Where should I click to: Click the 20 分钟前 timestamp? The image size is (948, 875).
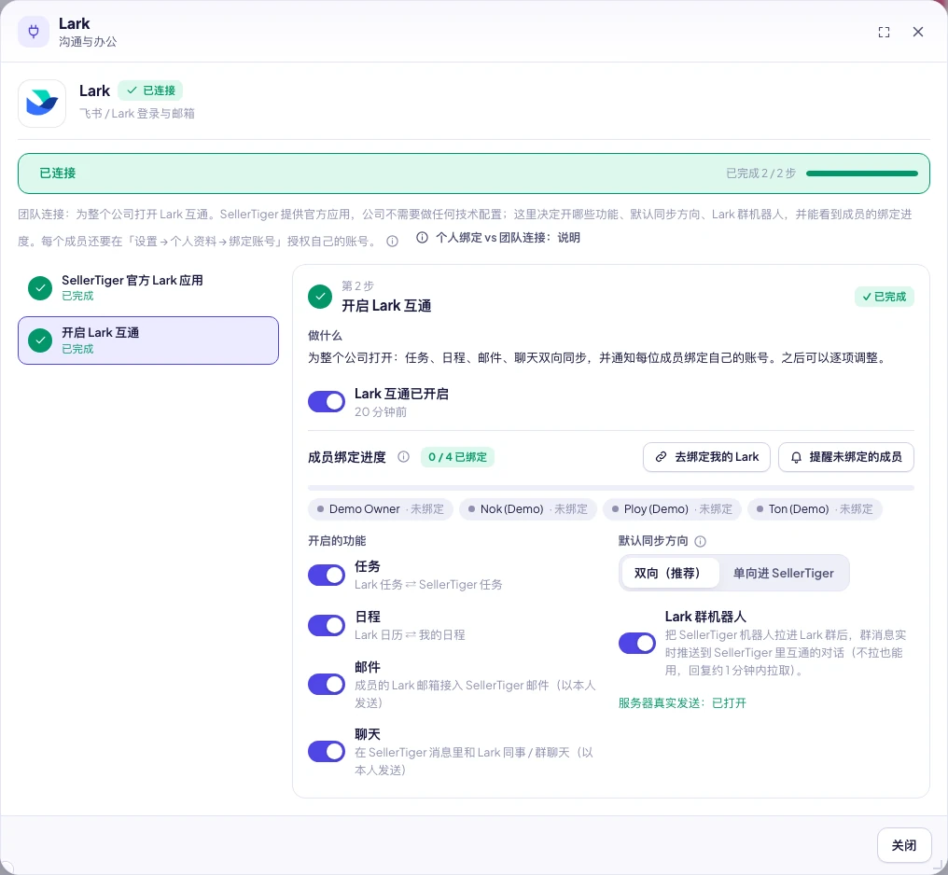(381, 412)
